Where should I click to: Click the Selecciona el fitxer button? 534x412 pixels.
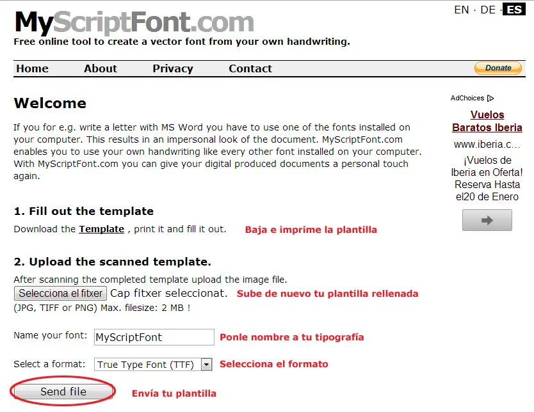coord(61,293)
